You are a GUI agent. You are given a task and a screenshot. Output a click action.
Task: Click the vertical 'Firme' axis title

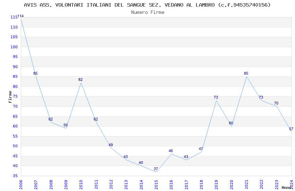click(x=10, y=97)
